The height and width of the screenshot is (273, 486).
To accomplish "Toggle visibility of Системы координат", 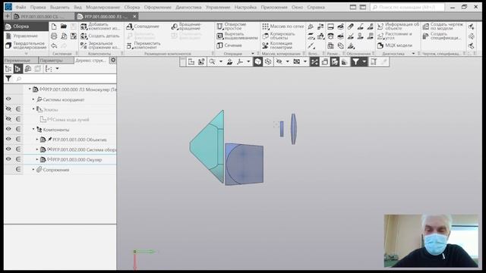I will click(8, 99).
